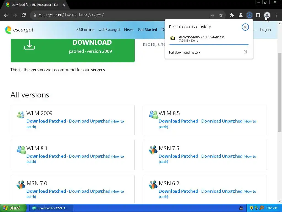Click Log in on the nav bar

click(265, 30)
